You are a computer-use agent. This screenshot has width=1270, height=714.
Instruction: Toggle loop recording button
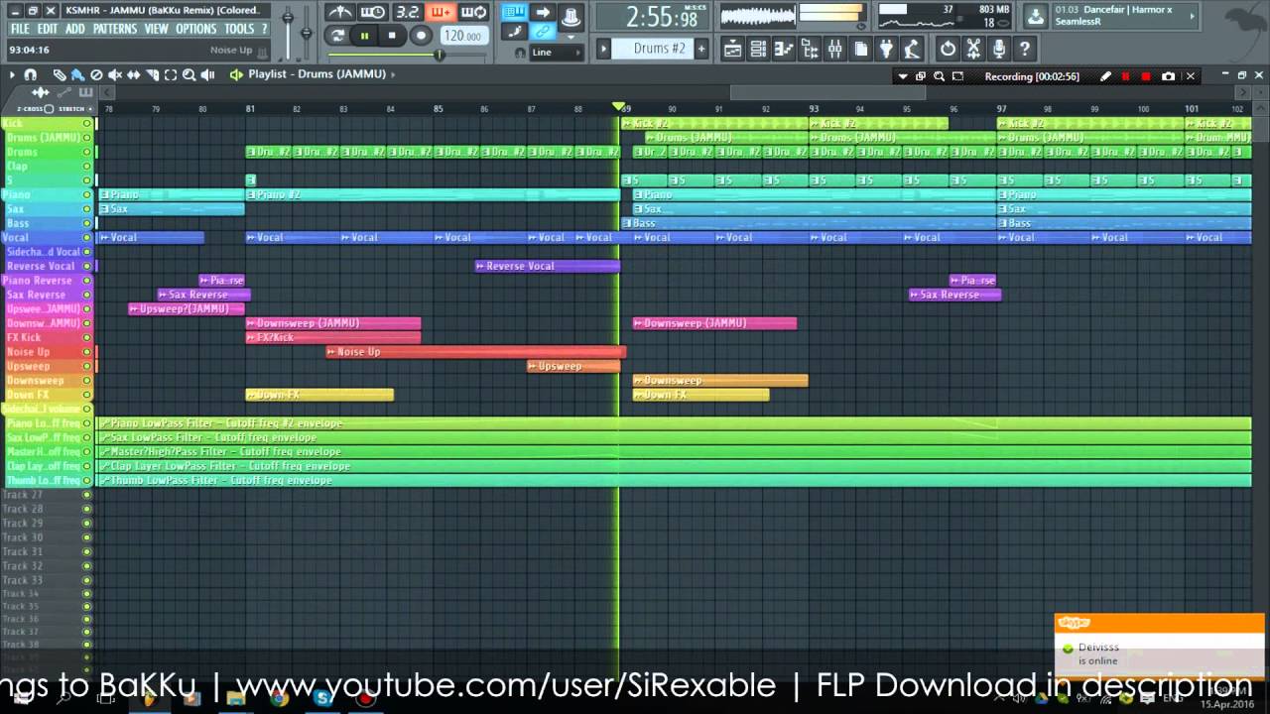pyautogui.click(x=474, y=12)
